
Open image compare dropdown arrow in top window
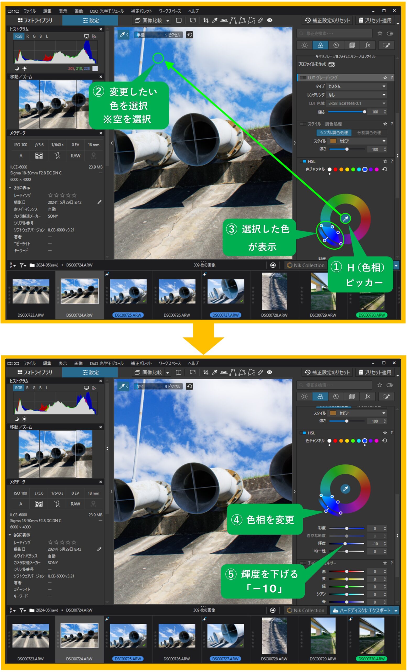click(x=168, y=21)
